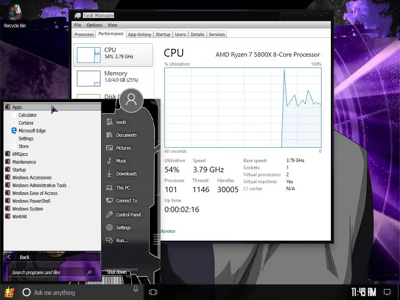Click the taskbar clock showing 11:49 AM

364,292
